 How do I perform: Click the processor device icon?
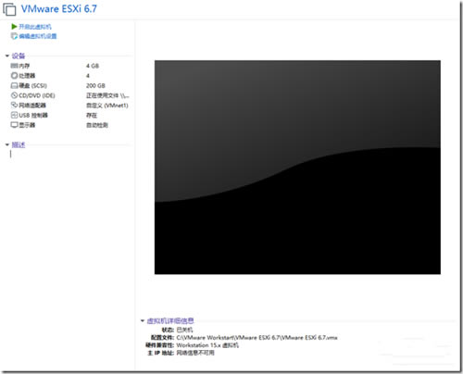pos(14,76)
